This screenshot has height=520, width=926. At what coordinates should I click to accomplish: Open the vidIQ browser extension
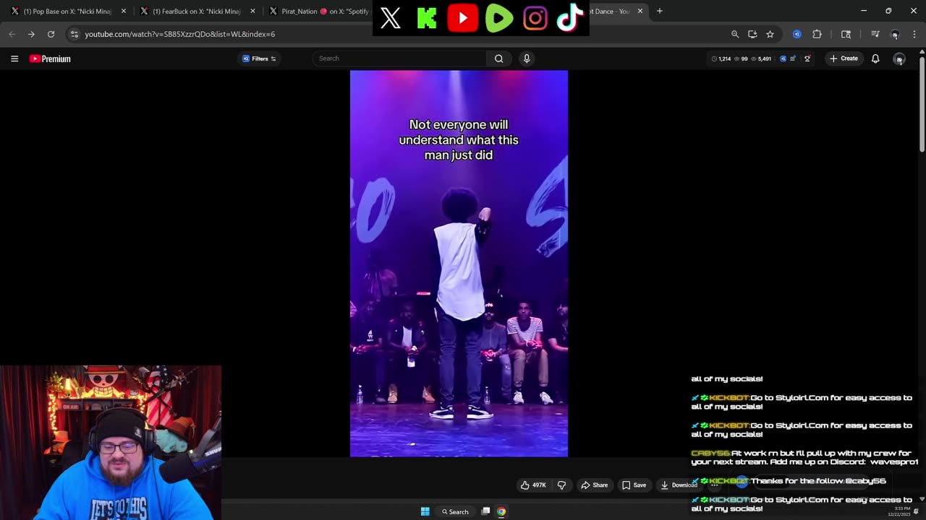coord(797,34)
